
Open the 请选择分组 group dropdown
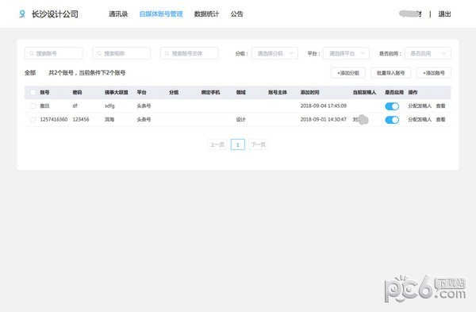[274, 53]
